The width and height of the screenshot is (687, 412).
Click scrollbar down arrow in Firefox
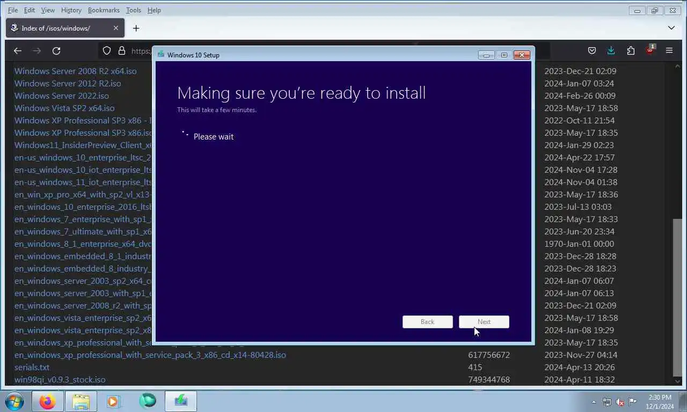(x=677, y=381)
